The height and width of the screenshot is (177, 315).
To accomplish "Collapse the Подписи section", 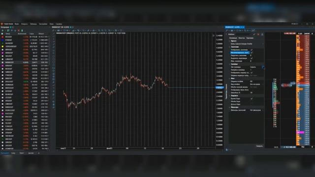I will point(230,96).
